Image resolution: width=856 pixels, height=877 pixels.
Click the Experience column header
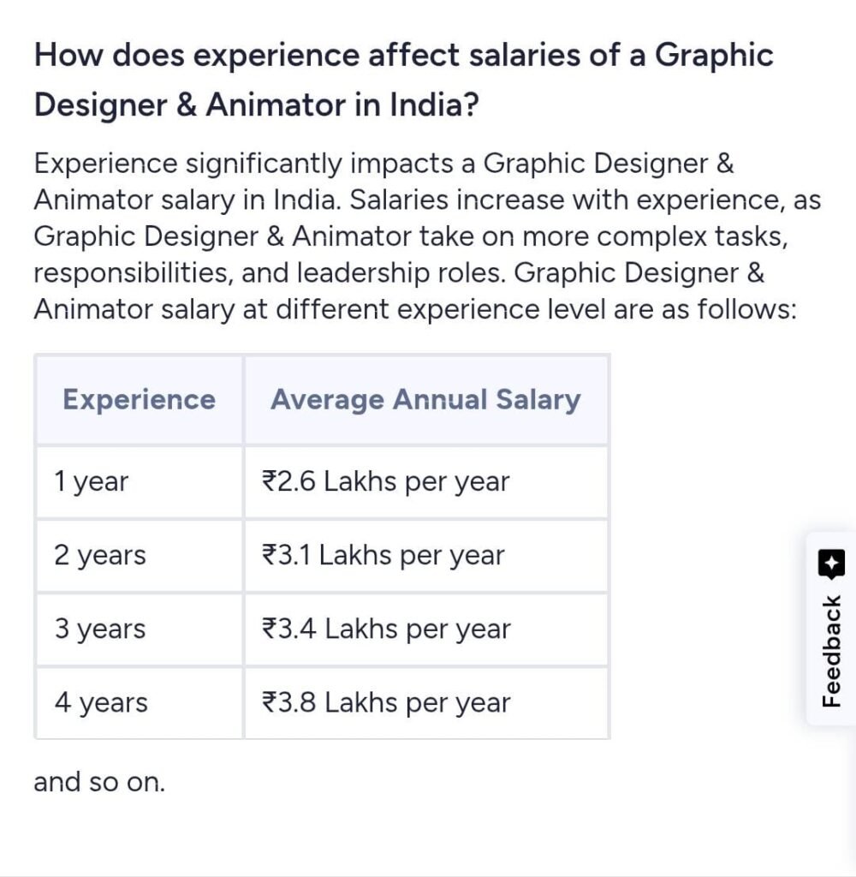tap(139, 400)
